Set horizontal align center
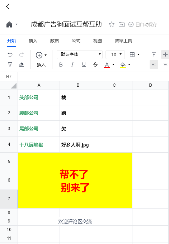Screen dimensions: 169x244 coord(165,64)
